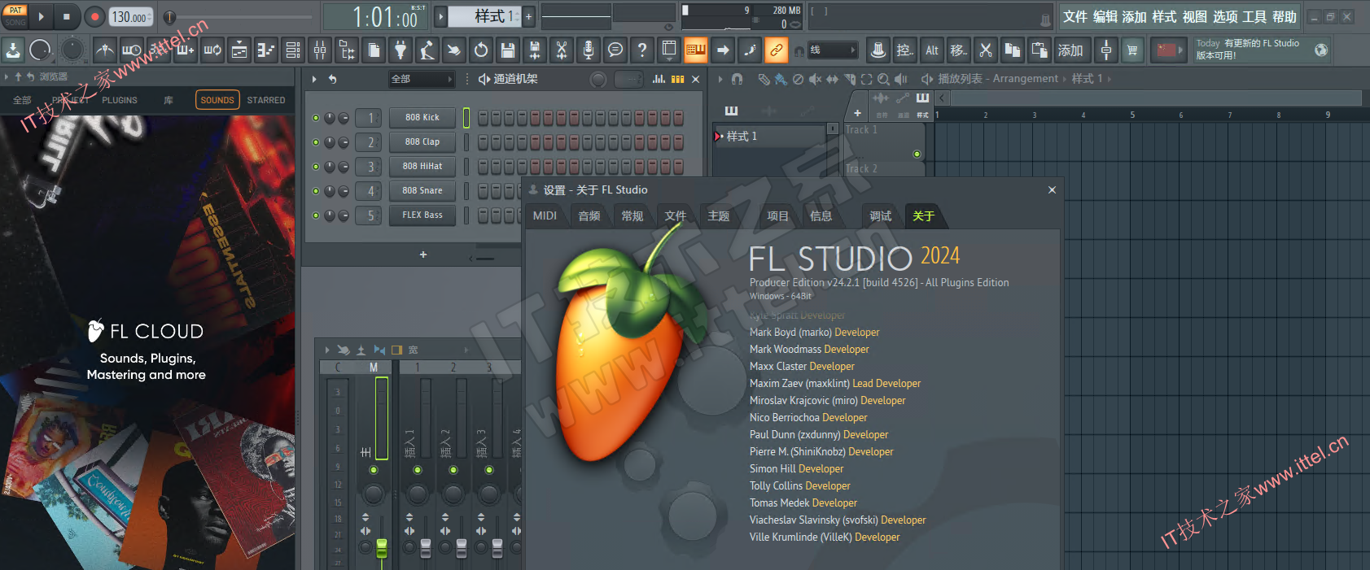Select the paint brush tool in playlist
This screenshot has height=570, width=1370.
(x=781, y=79)
